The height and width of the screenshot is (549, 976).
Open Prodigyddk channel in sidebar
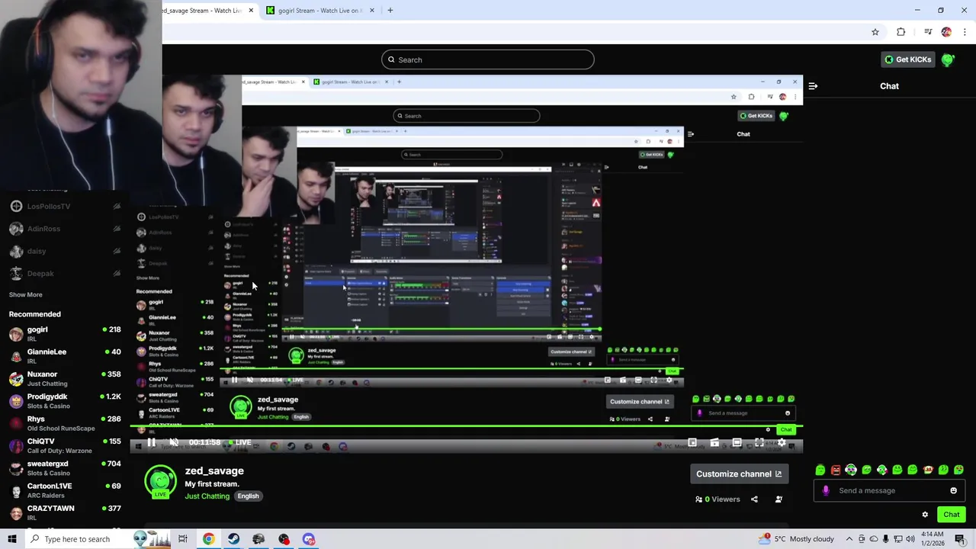64,401
